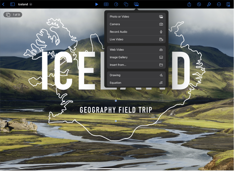Image resolution: width=234 pixels, height=171 pixels.
Task: Open the Document settings icon
Action: point(228,4)
